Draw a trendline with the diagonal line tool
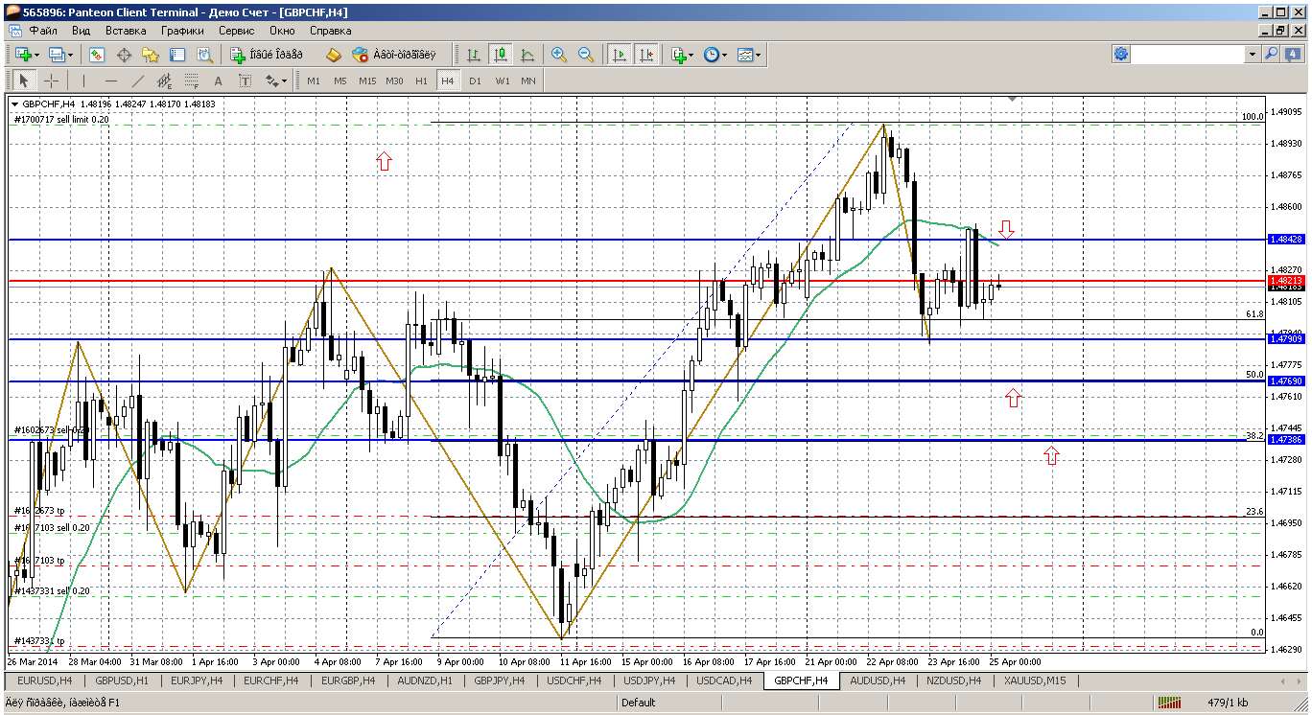Image resolution: width=1312 pixels, height=715 pixels. coord(137,81)
